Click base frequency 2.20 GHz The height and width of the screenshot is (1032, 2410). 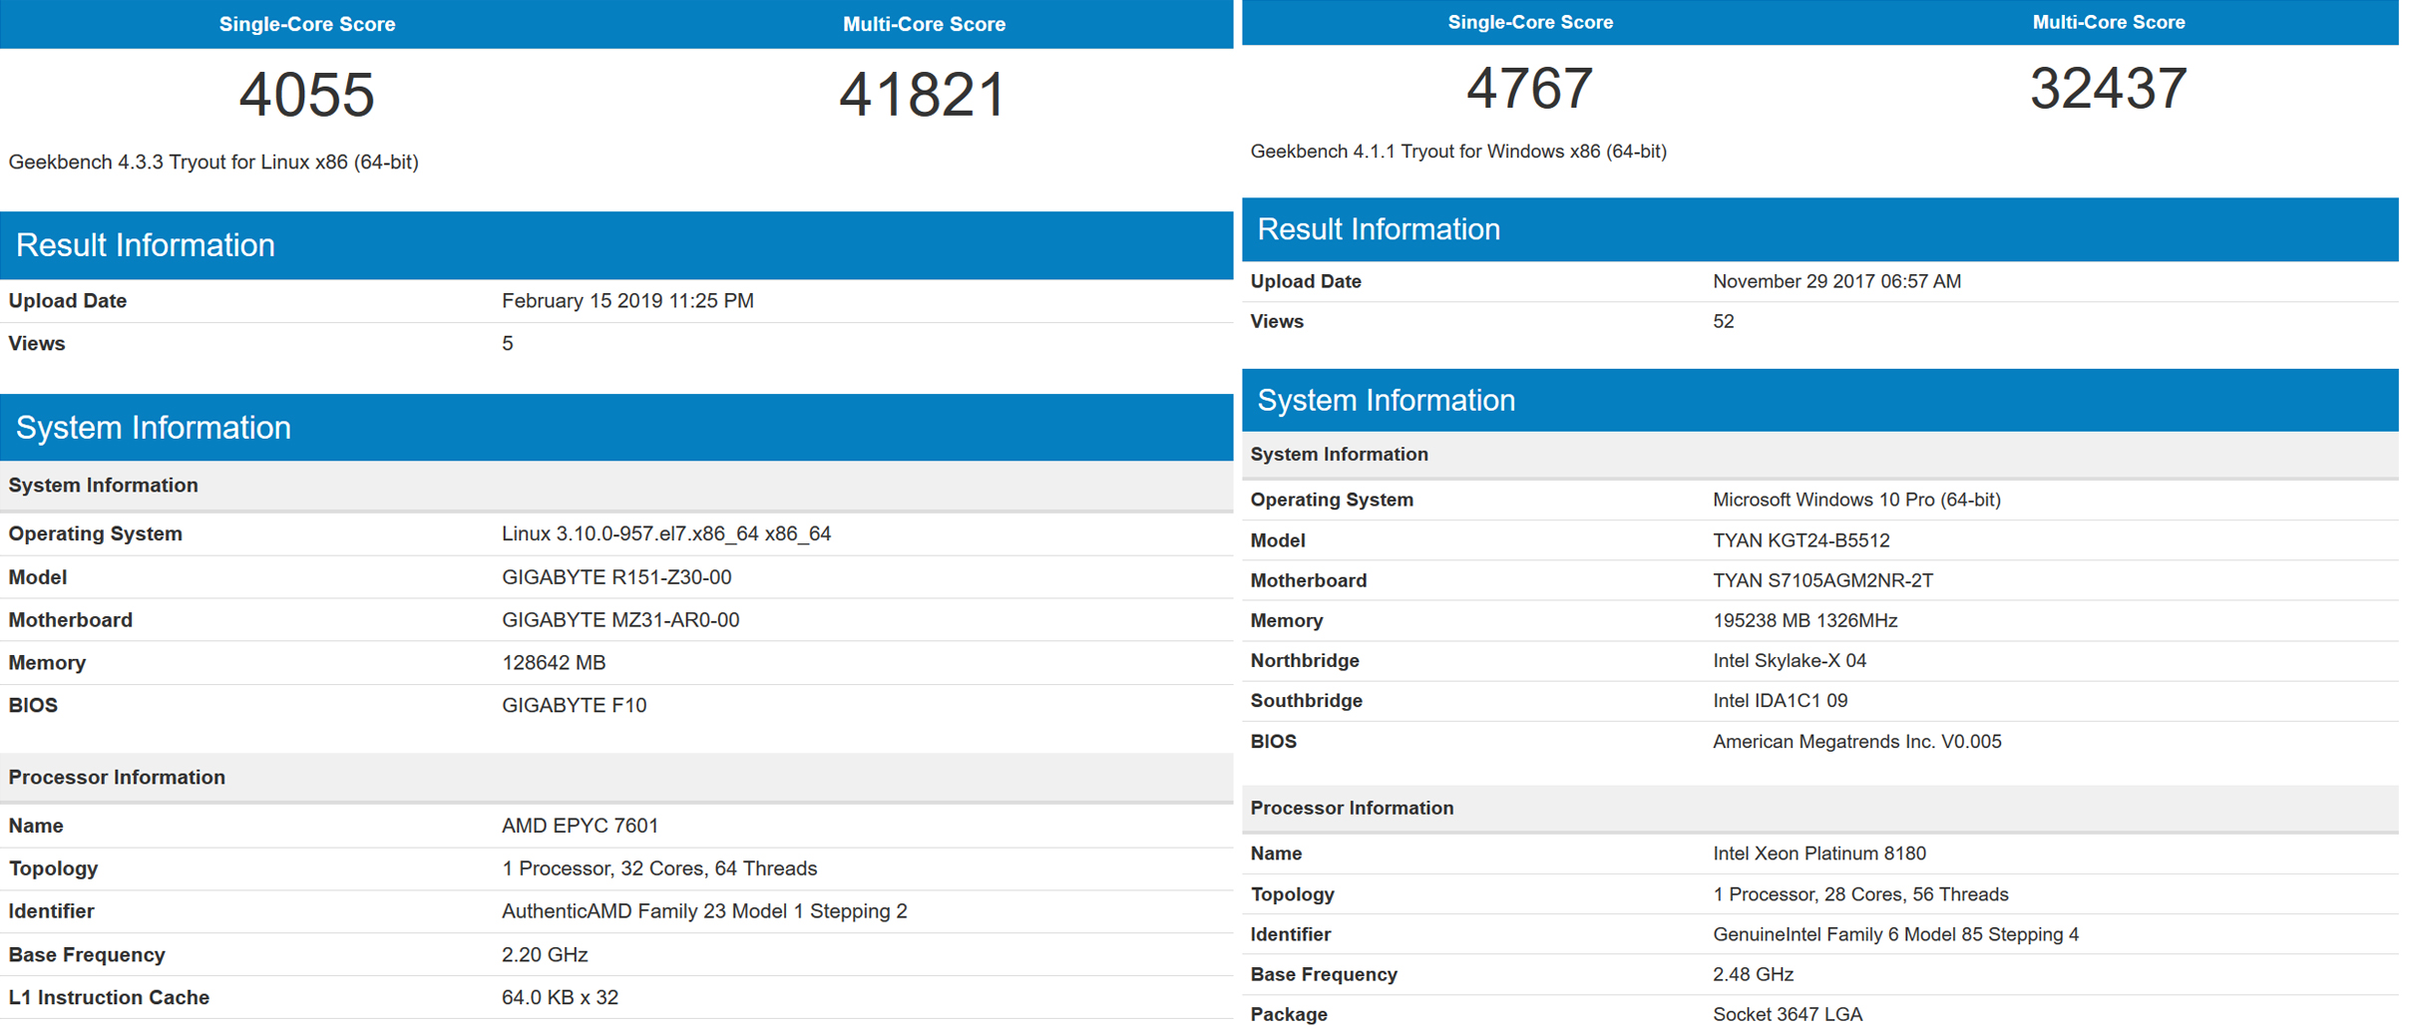coord(545,955)
